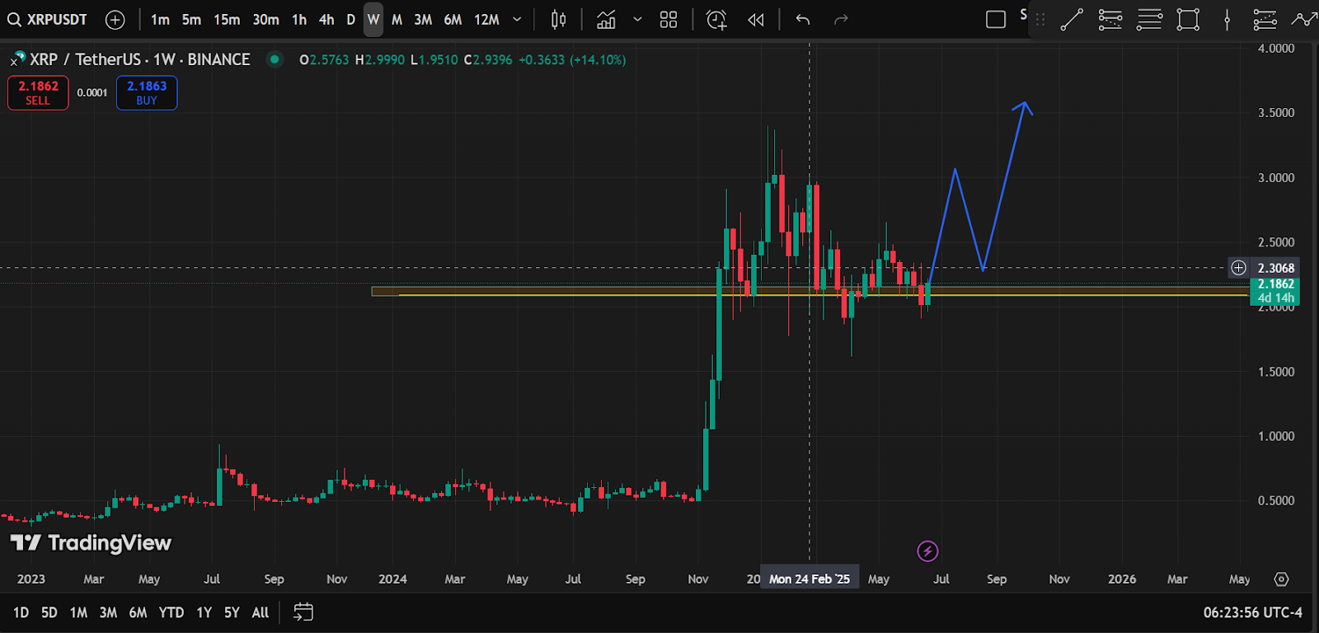
Task: Click the purple lightning event marker
Action: click(927, 551)
